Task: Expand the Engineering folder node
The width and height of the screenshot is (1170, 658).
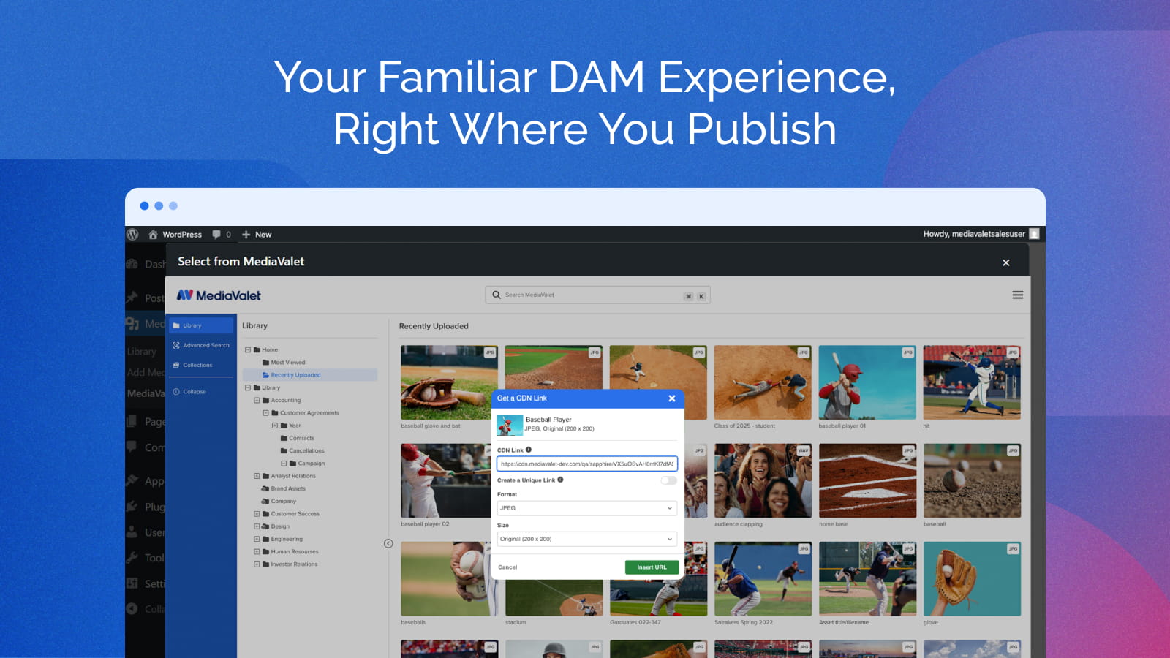Action: coord(257,540)
